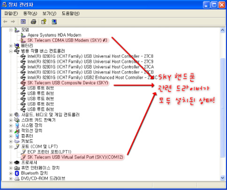Screen dimensions: 227x190
Task: Select SK Telecom CDMA USB Modem (SKY) #3
Action: [x=68, y=40]
